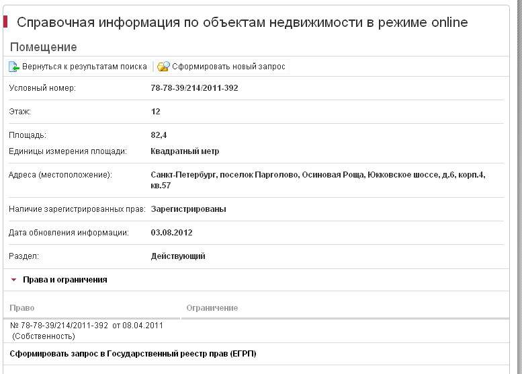522x374 pixels.
Task: Click the Условный номер value 78-78-39/214/2011-392
Action: point(194,88)
